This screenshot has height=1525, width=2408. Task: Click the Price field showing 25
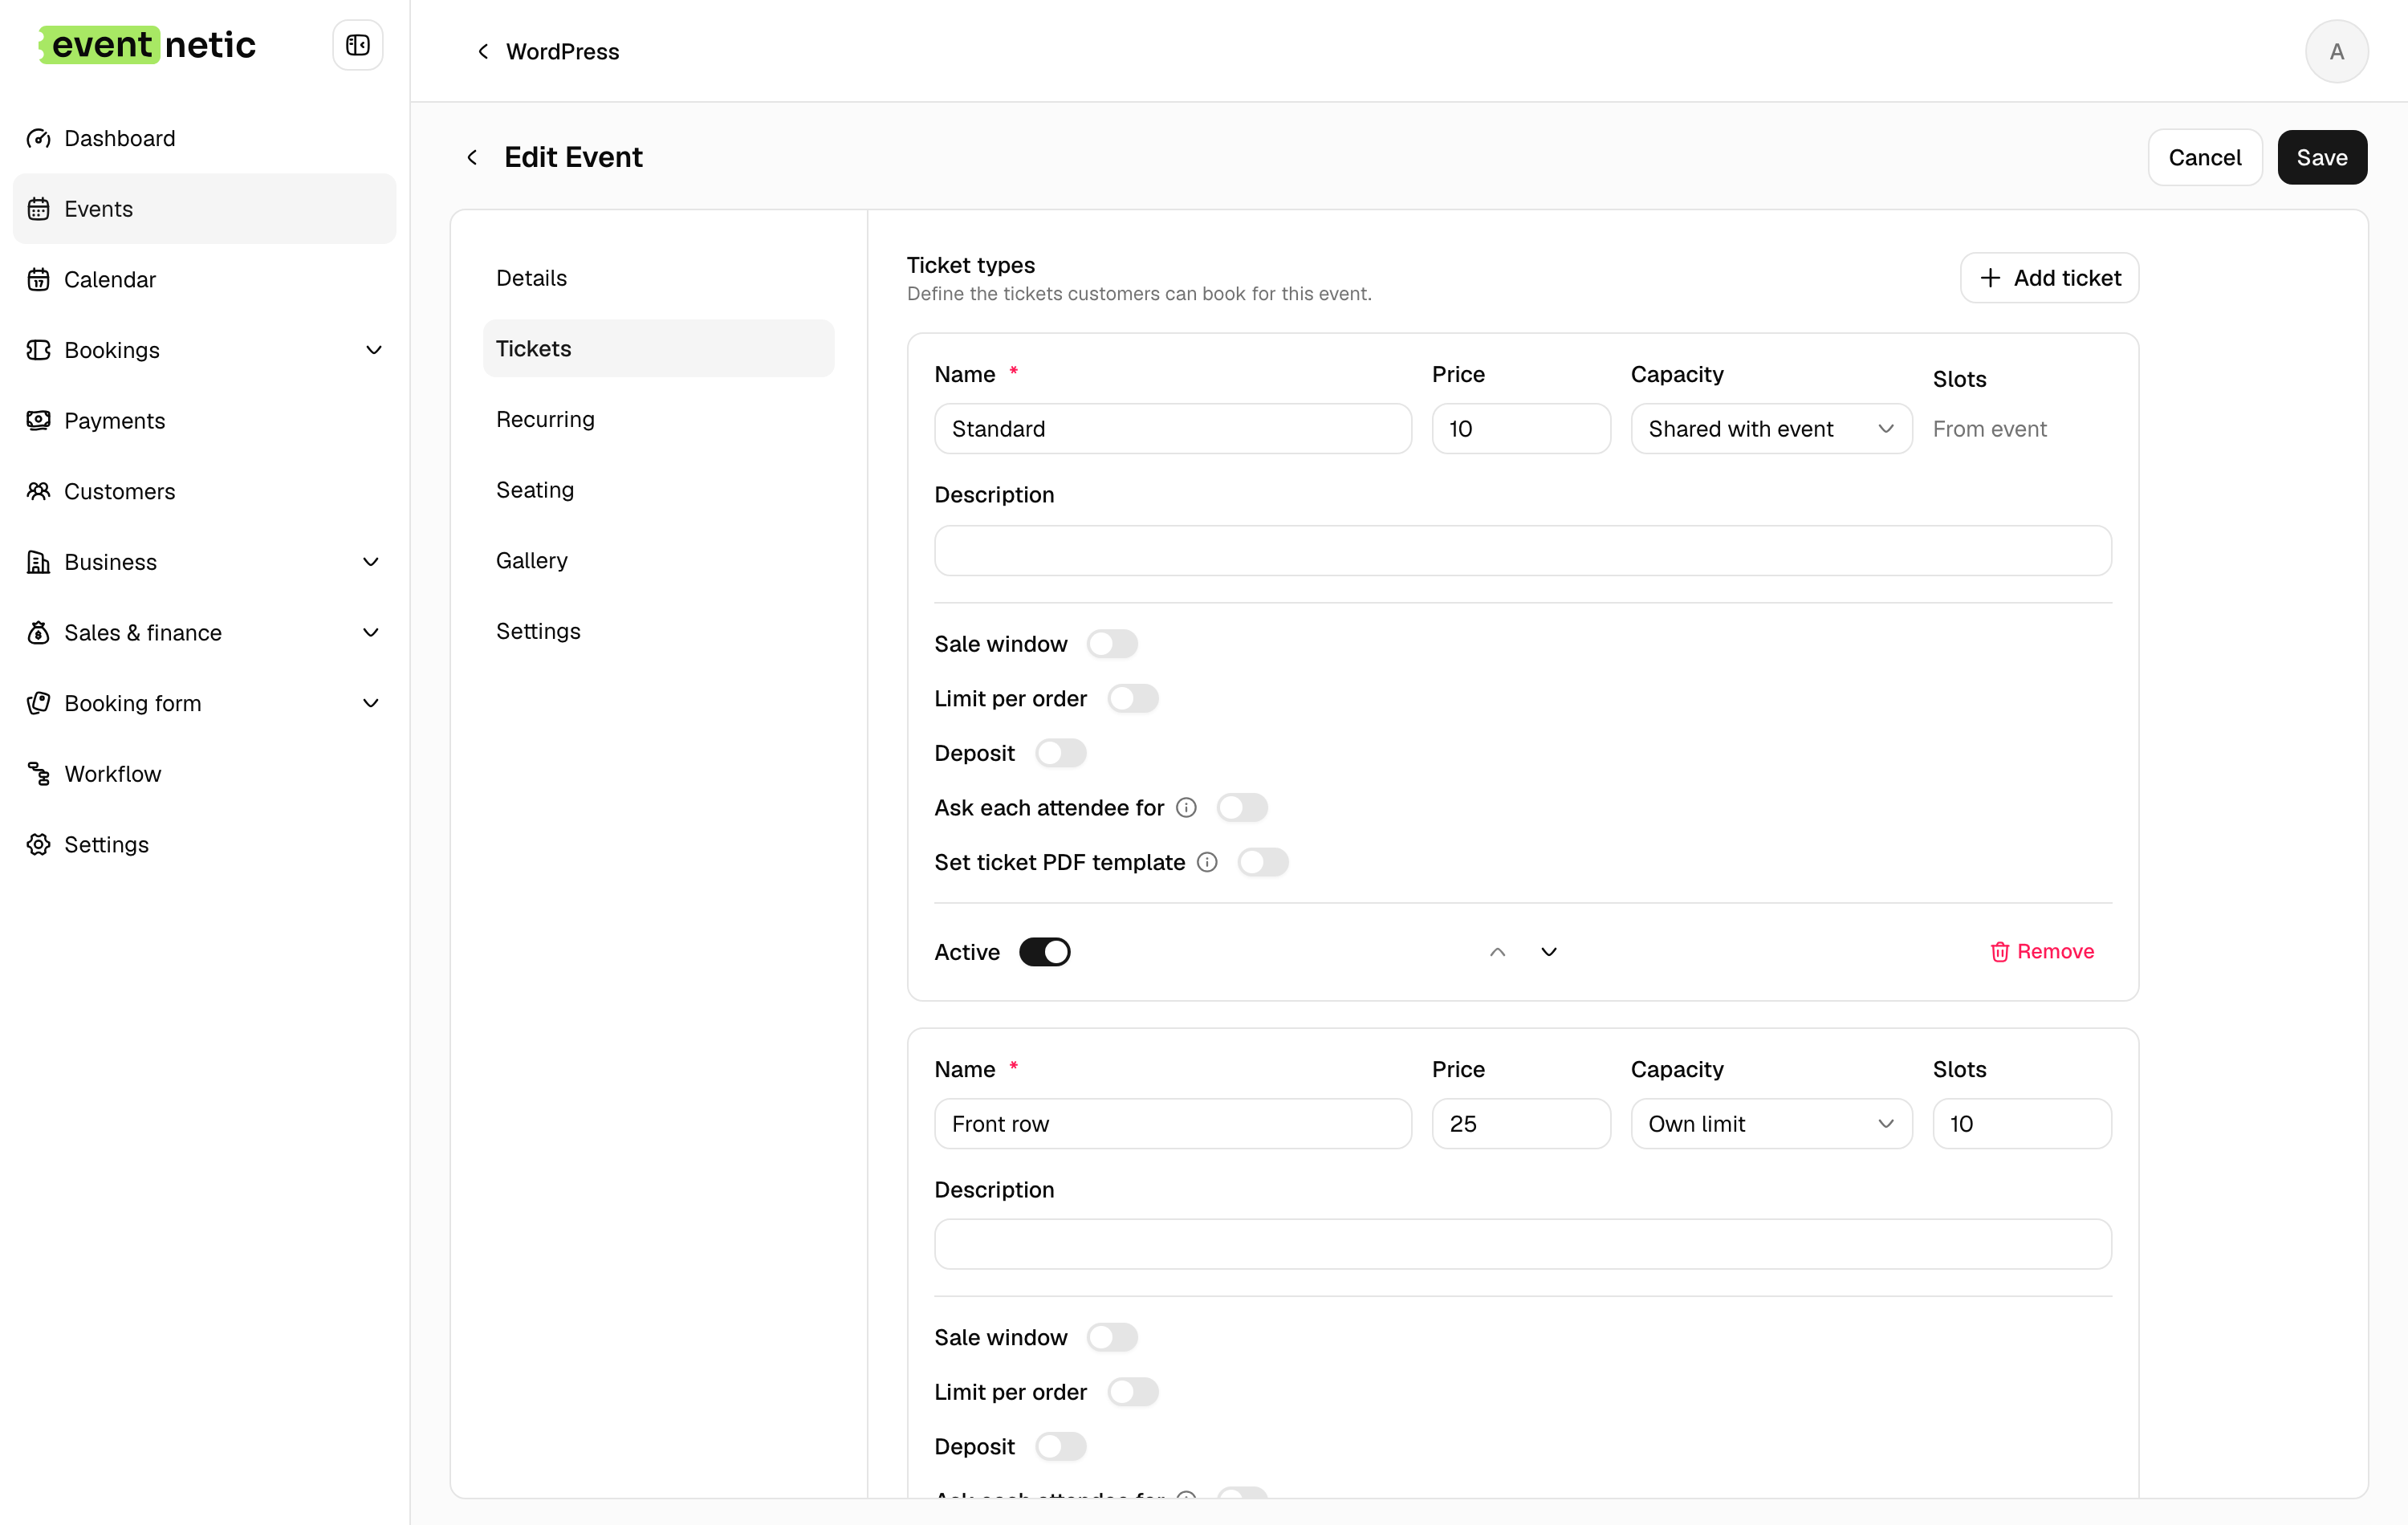click(x=1520, y=1124)
